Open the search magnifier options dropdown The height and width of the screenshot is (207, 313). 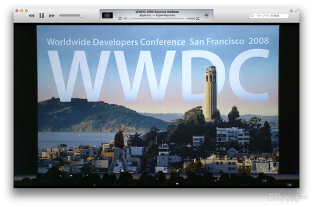tap(252, 16)
